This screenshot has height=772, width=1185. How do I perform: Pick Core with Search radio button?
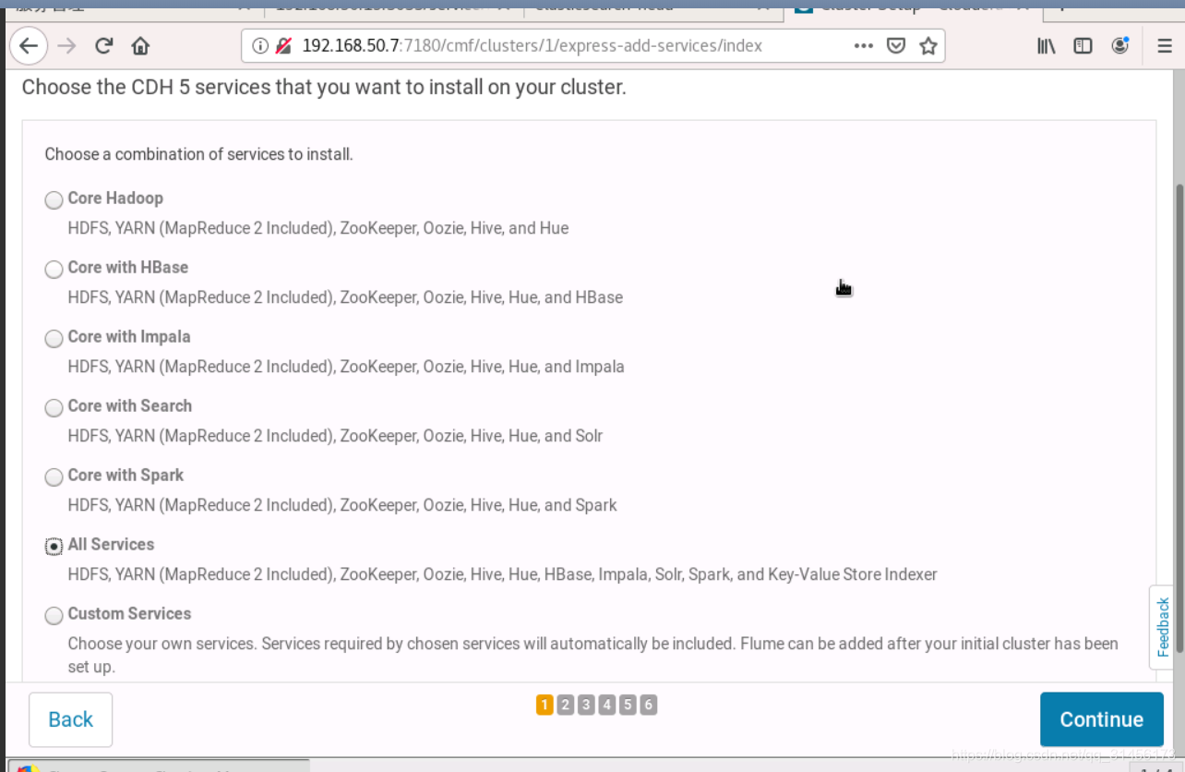pyautogui.click(x=54, y=407)
